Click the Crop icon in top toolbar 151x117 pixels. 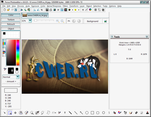tap(42, 10)
